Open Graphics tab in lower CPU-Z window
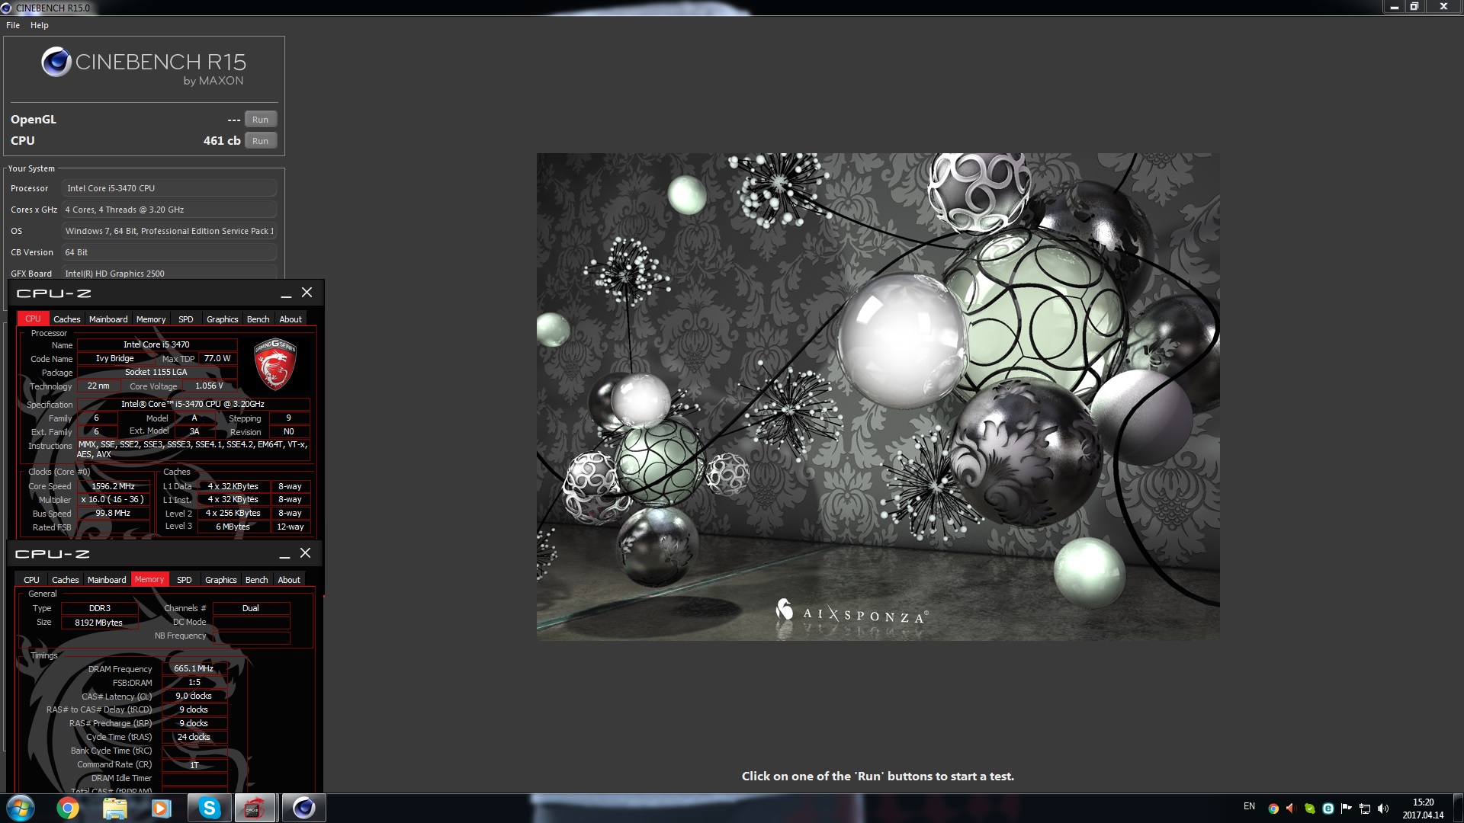The height and width of the screenshot is (823, 1464). point(221,580)
